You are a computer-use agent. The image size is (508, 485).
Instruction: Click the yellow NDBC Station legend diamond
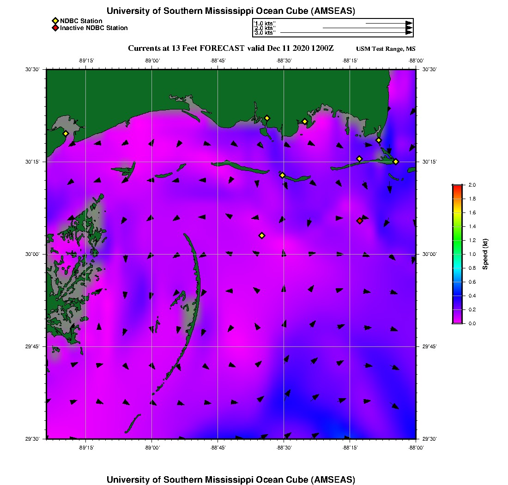[x=55, y=21]
